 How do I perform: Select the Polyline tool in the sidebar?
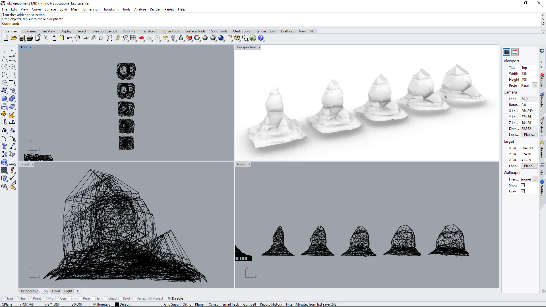[5, 59]
